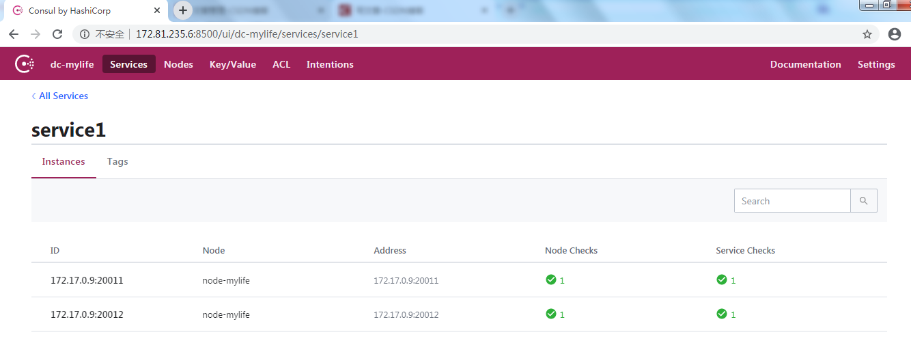The width and height of the screenshot is (911, 339).
Task: Open the instance ID 172.17.0.9:20011
Action: coord(87,280)
